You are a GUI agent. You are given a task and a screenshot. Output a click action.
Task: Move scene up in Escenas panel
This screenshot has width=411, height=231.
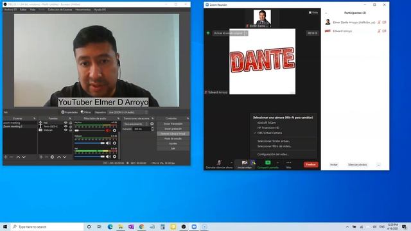(18, 157)
